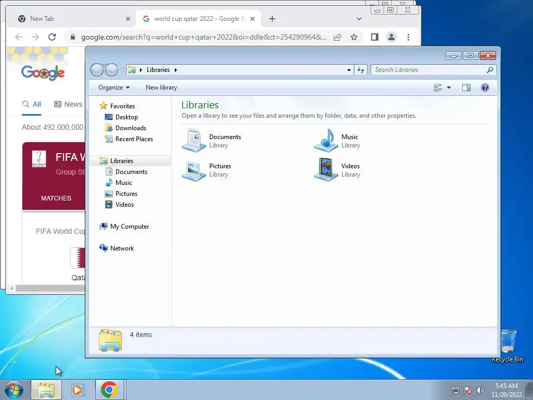Select Documents in navigation tree
This screenshot has width=533, height=400.
pyautogui.click(x=131, y=172)
